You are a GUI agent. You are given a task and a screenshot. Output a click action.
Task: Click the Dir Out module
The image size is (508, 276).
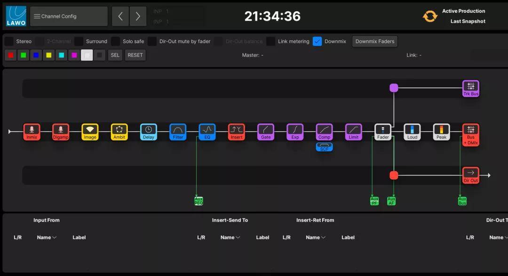470,175
